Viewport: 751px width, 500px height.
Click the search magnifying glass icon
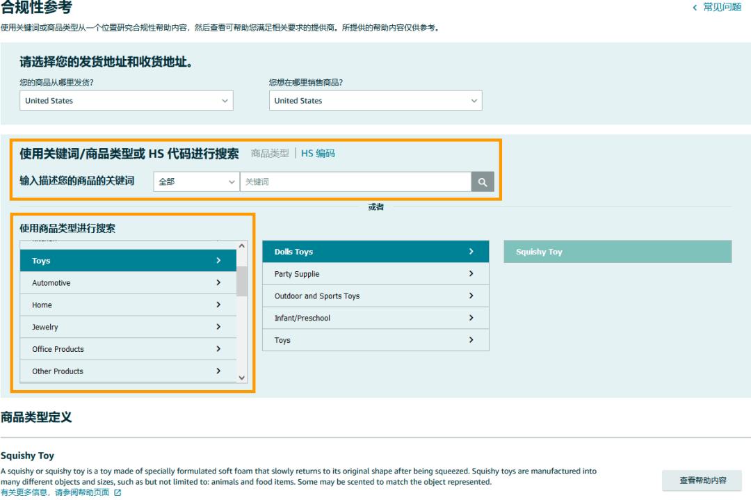482,181
